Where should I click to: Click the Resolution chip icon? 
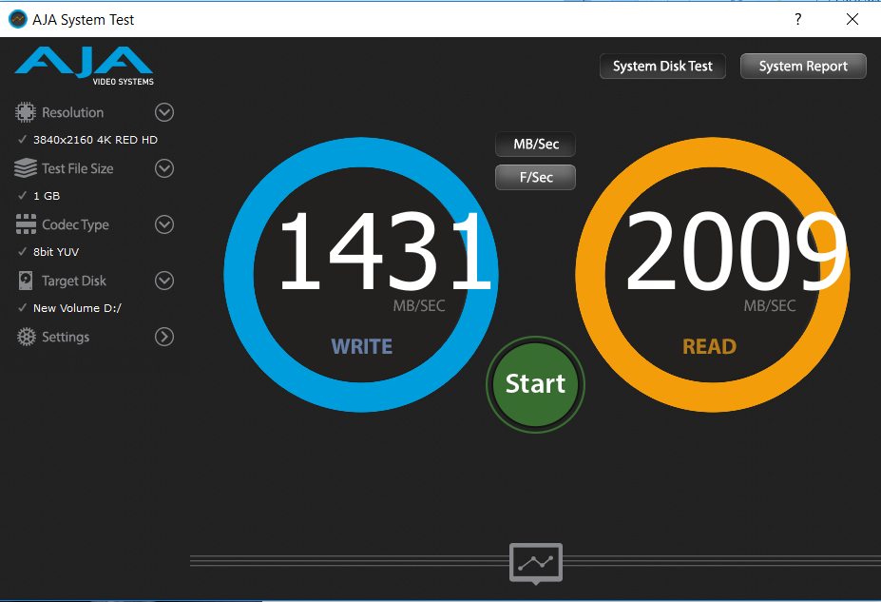(25, 112)
